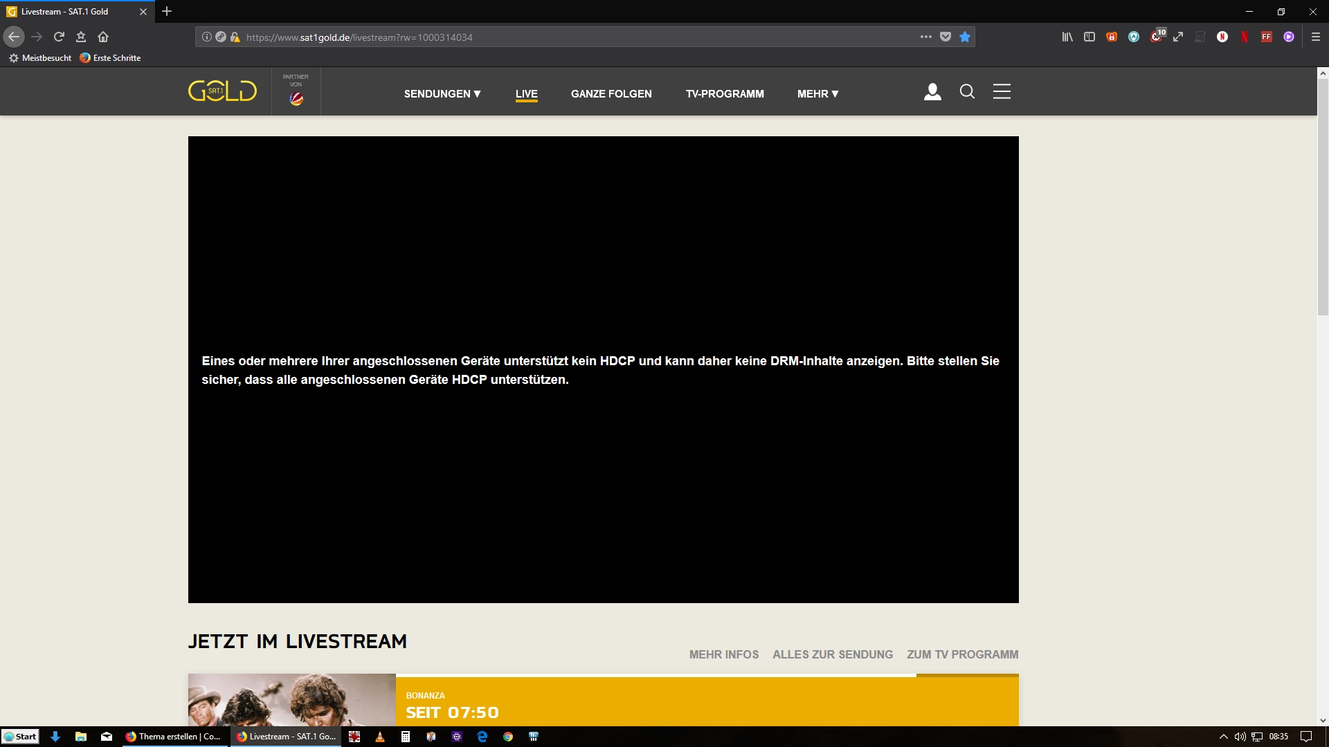Click the SAT.1 Gold logo
Viewport: 1329px width, 747px height.
tap(222, 91)
